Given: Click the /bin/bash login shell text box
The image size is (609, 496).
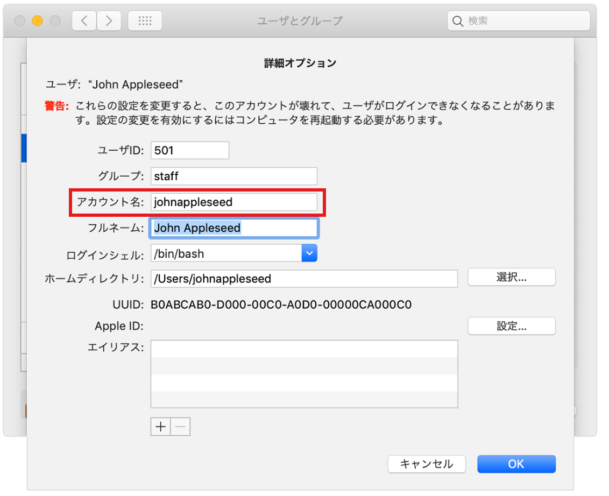Looking at the screenshot, I should tap(226, 253).
